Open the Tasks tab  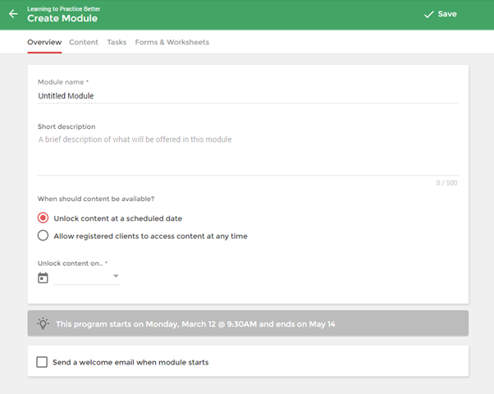pyautogui.click(x=117, y=42)
